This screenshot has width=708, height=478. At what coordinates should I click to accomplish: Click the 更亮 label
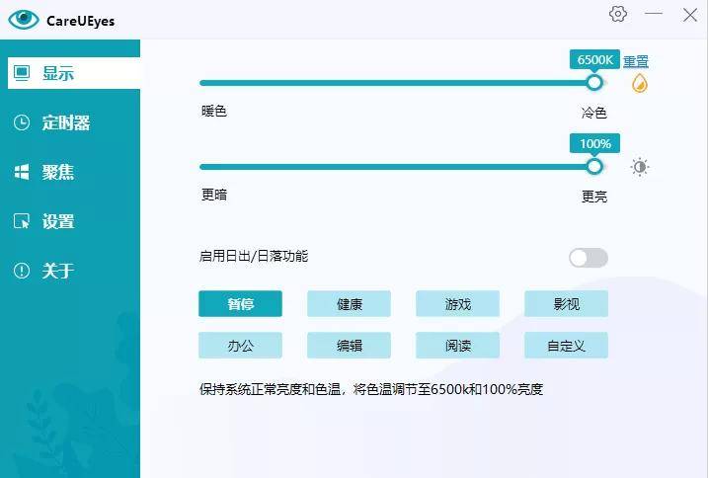[594, 197]
